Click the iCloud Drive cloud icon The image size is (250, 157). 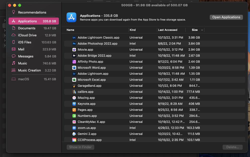[x=14, y=35]
